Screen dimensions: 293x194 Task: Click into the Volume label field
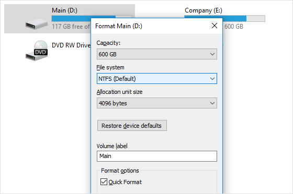click(x=157, y=156)
